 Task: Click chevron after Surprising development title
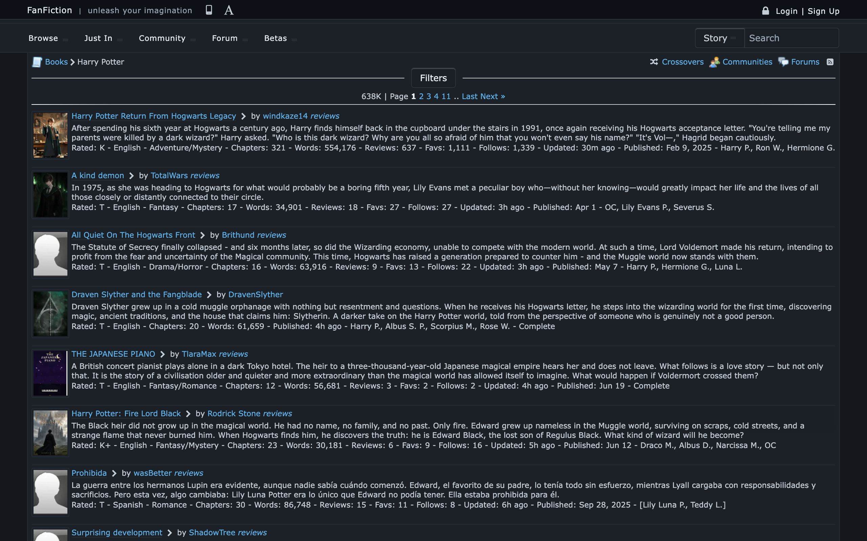[170, 533]
